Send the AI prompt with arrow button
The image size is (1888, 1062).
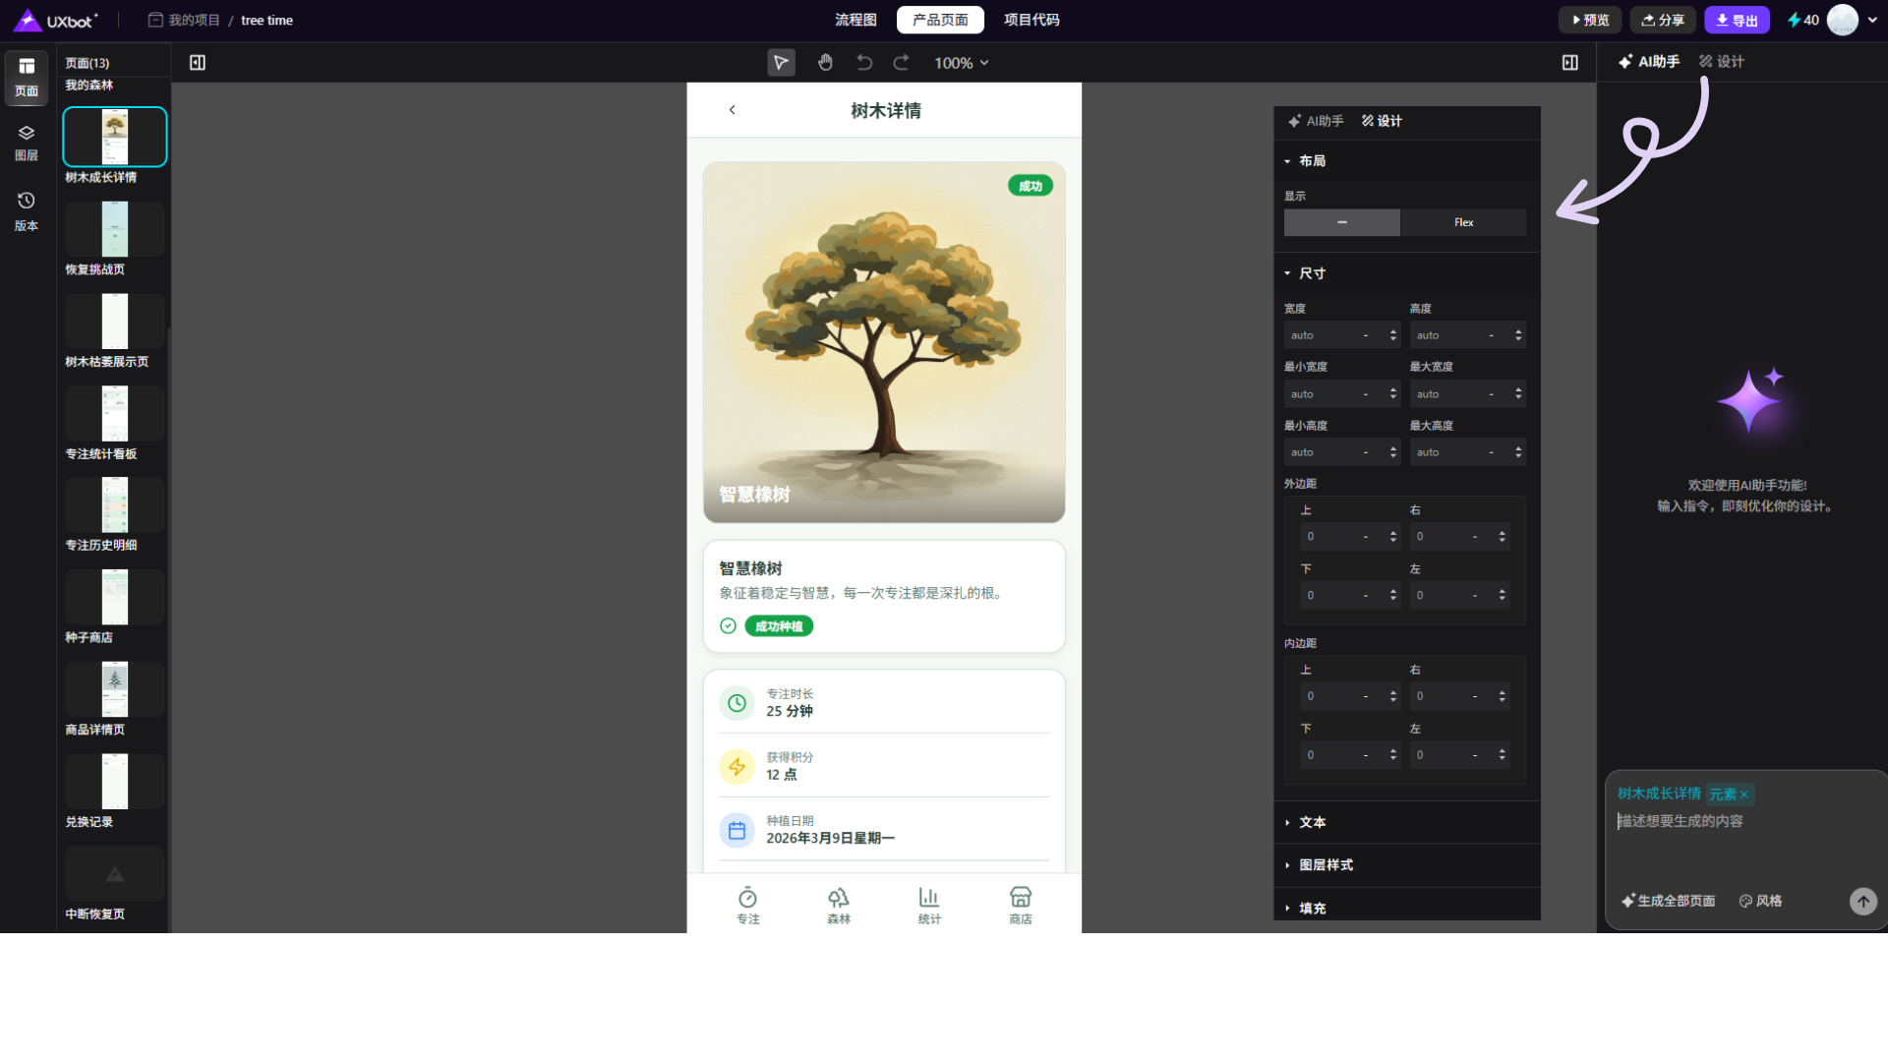tap(1862, 901)
